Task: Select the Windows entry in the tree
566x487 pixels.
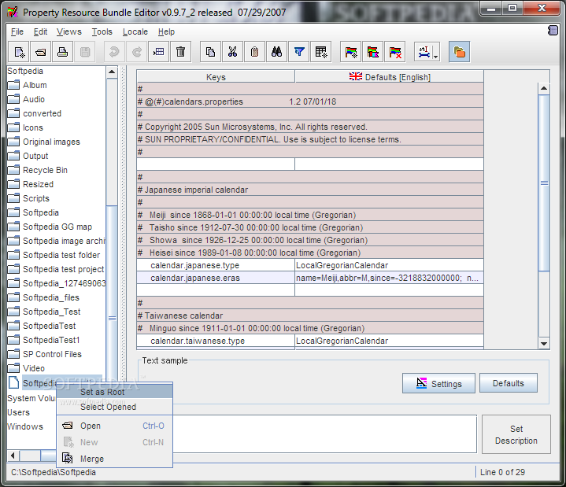Action: click(x=25, y=426)
